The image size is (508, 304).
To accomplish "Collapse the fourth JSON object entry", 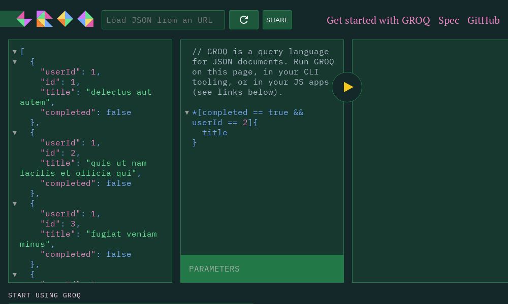I will tap(15, 274).
